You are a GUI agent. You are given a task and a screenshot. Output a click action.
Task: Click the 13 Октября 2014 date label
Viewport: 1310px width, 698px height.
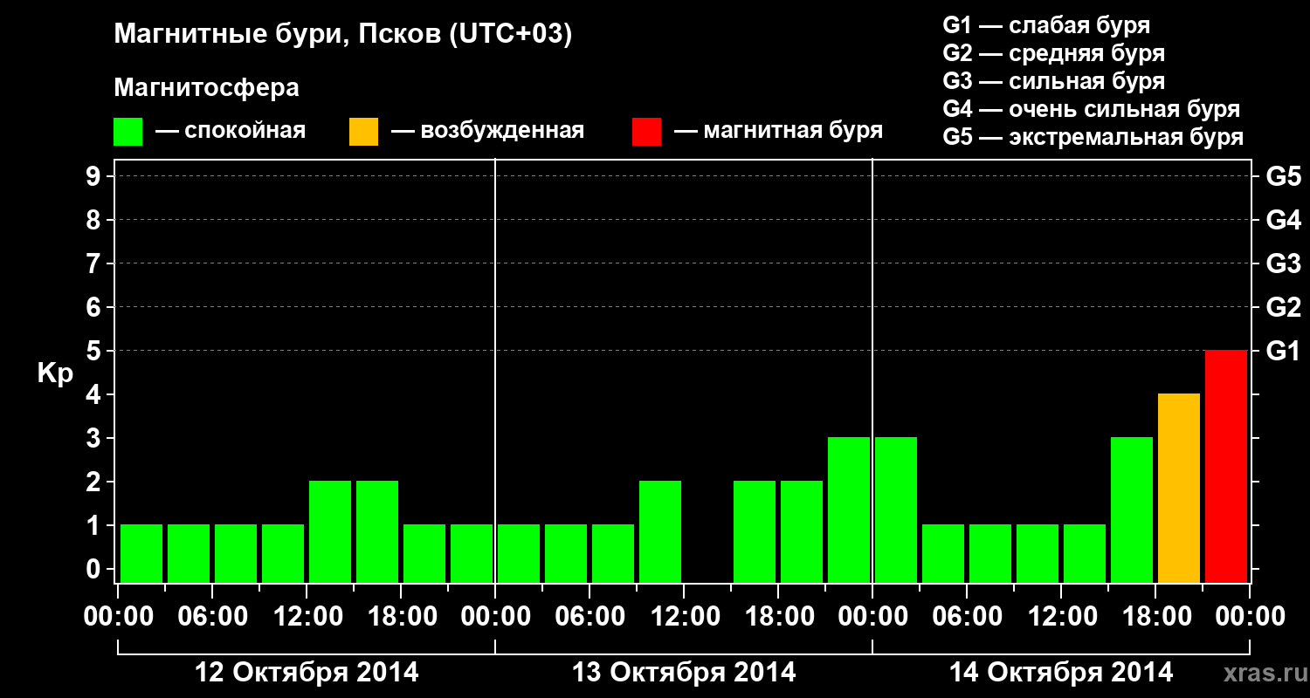point(684,673)
